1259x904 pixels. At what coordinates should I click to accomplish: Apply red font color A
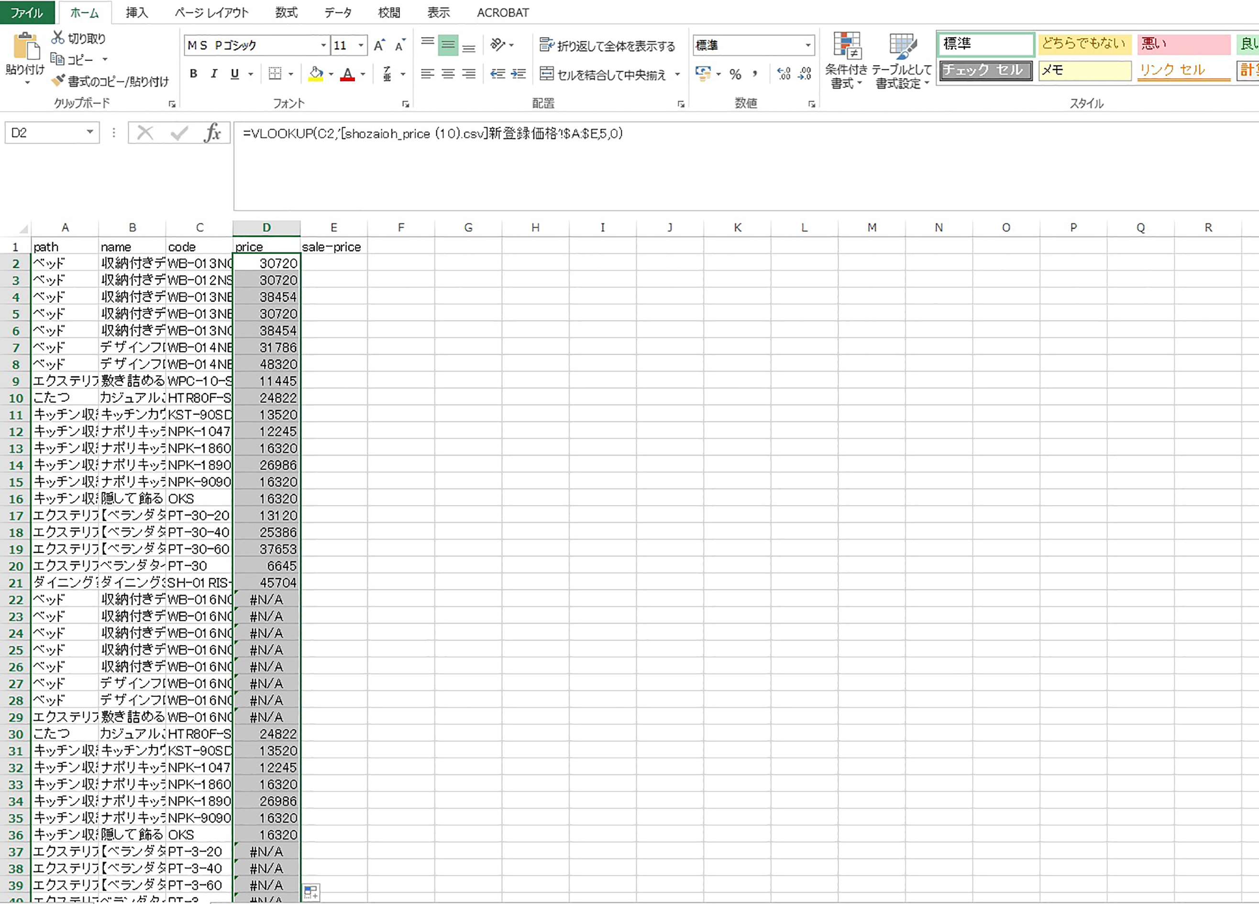(x=347, y=73)
